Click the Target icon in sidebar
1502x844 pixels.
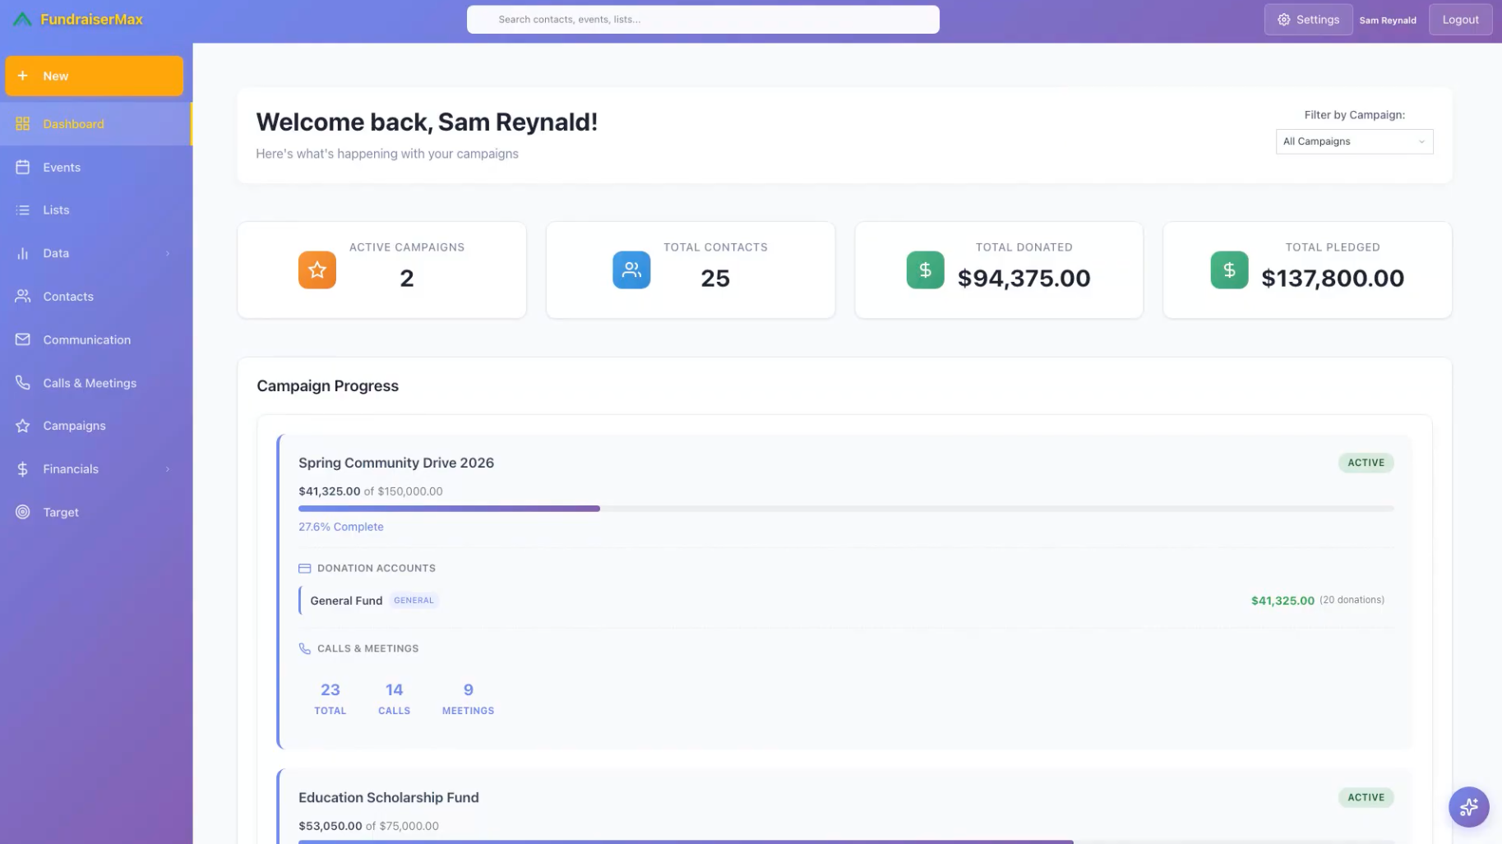(23, 512)
